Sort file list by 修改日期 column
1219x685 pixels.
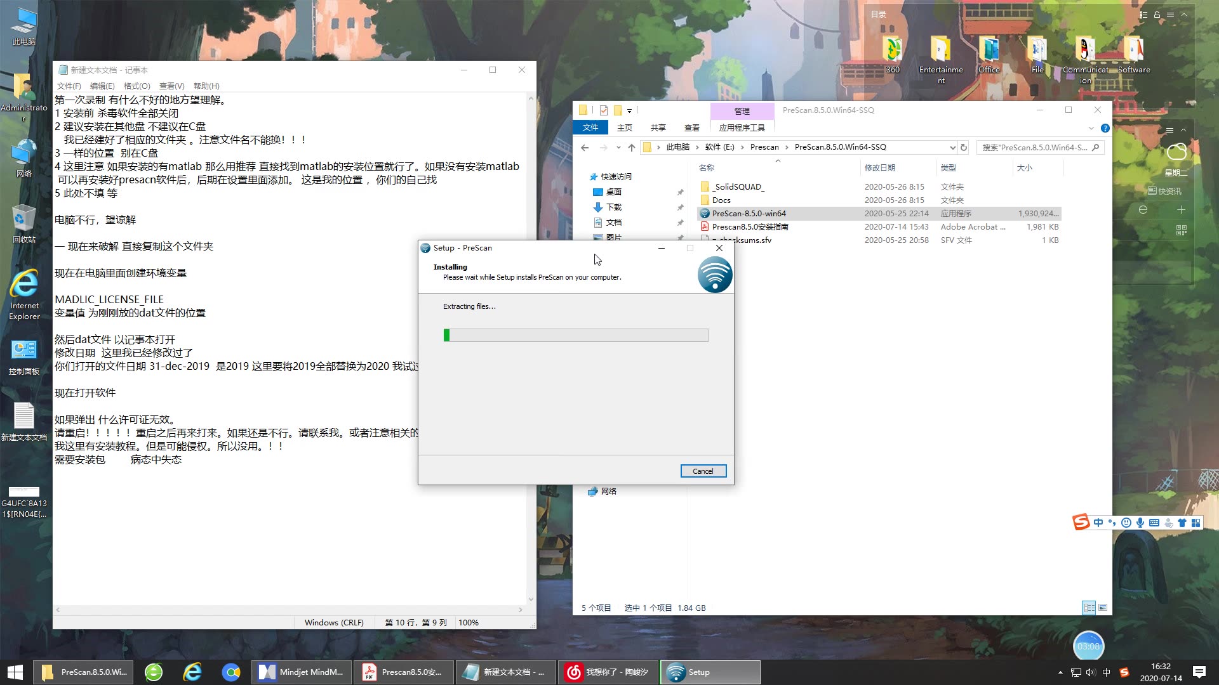pos(879,168)
